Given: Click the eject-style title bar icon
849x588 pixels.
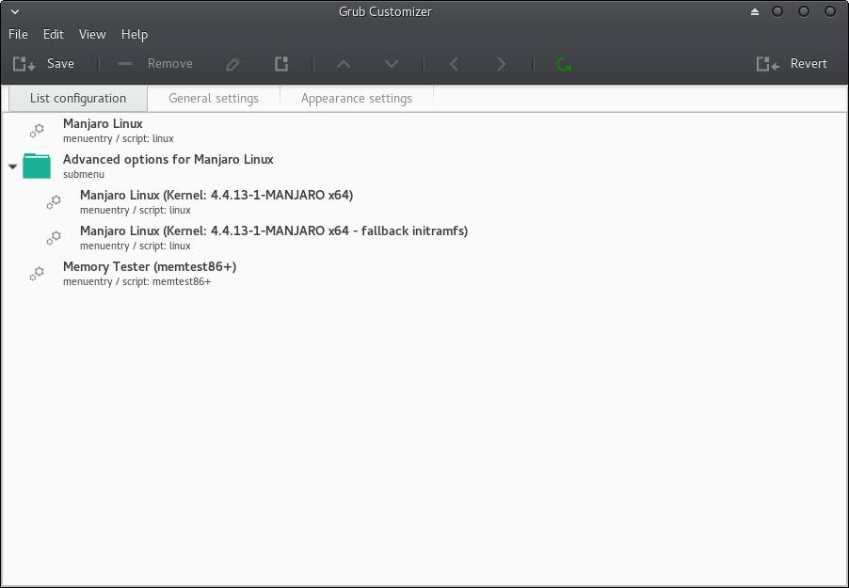Looking at the screenshot, I should pyautogui.click(x=755, y=11).
